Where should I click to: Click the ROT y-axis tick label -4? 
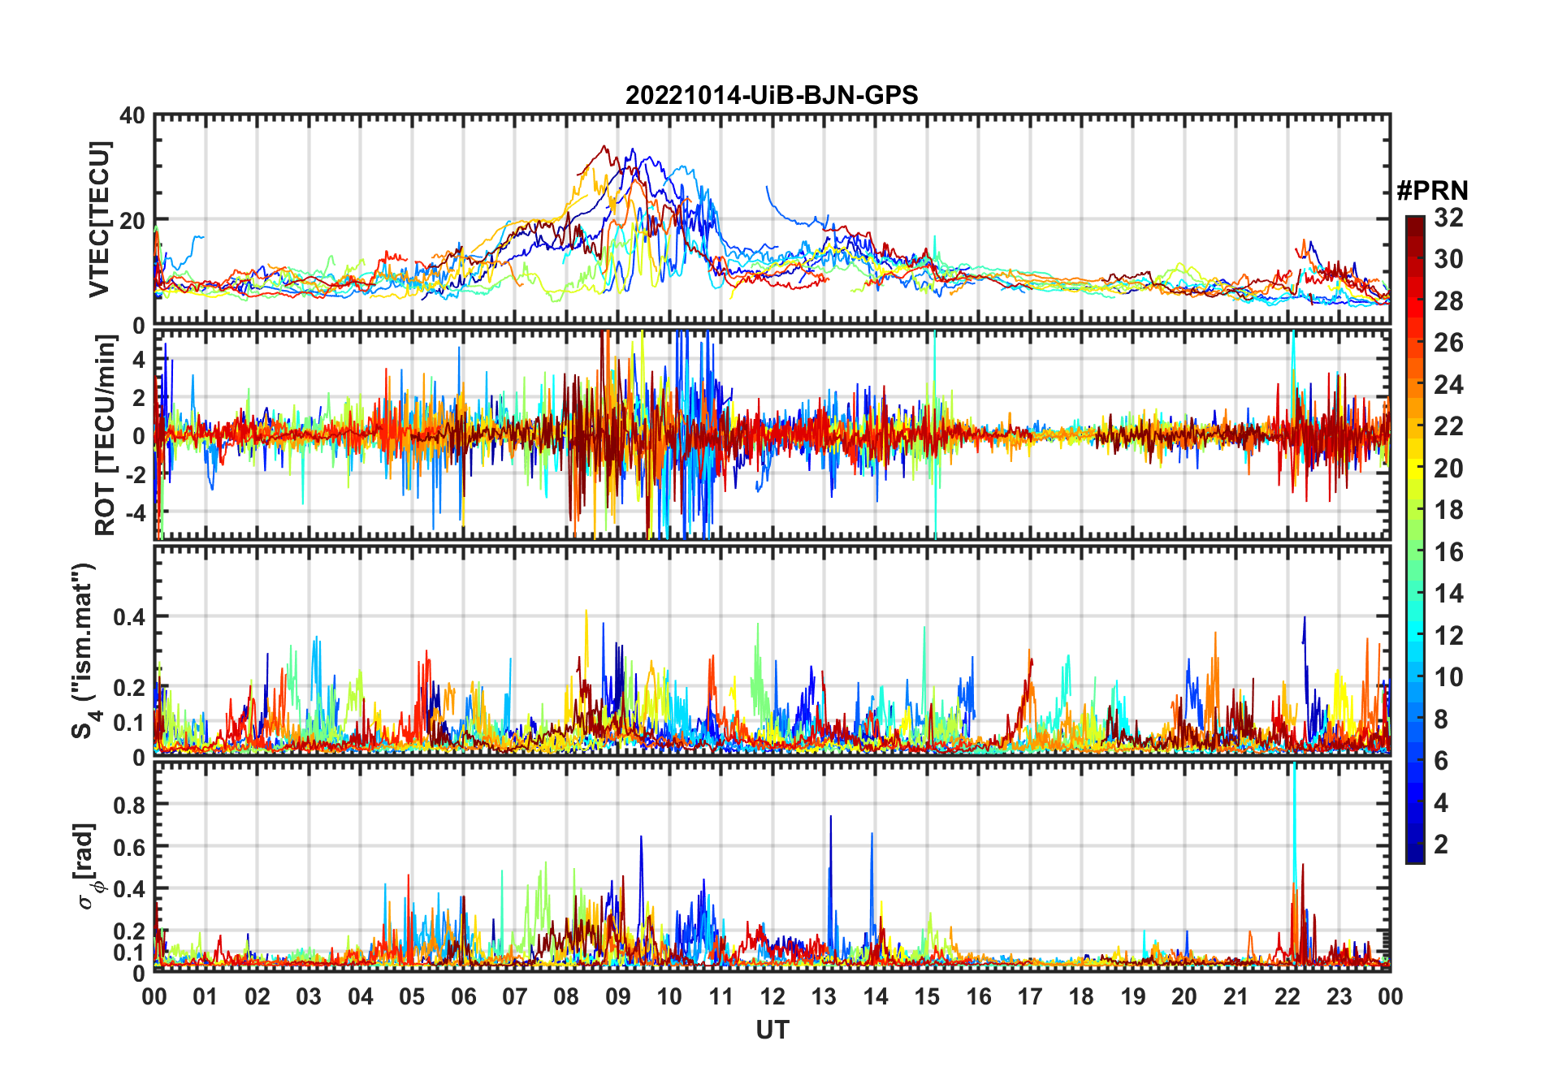[x=135, y=513]
